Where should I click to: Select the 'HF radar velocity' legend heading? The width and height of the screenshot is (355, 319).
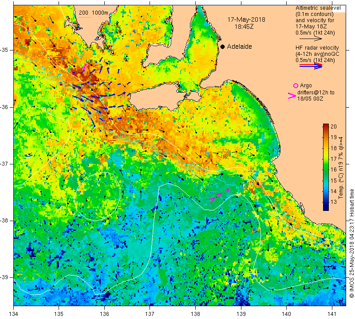pyautogui.click(x=317, y=48)
